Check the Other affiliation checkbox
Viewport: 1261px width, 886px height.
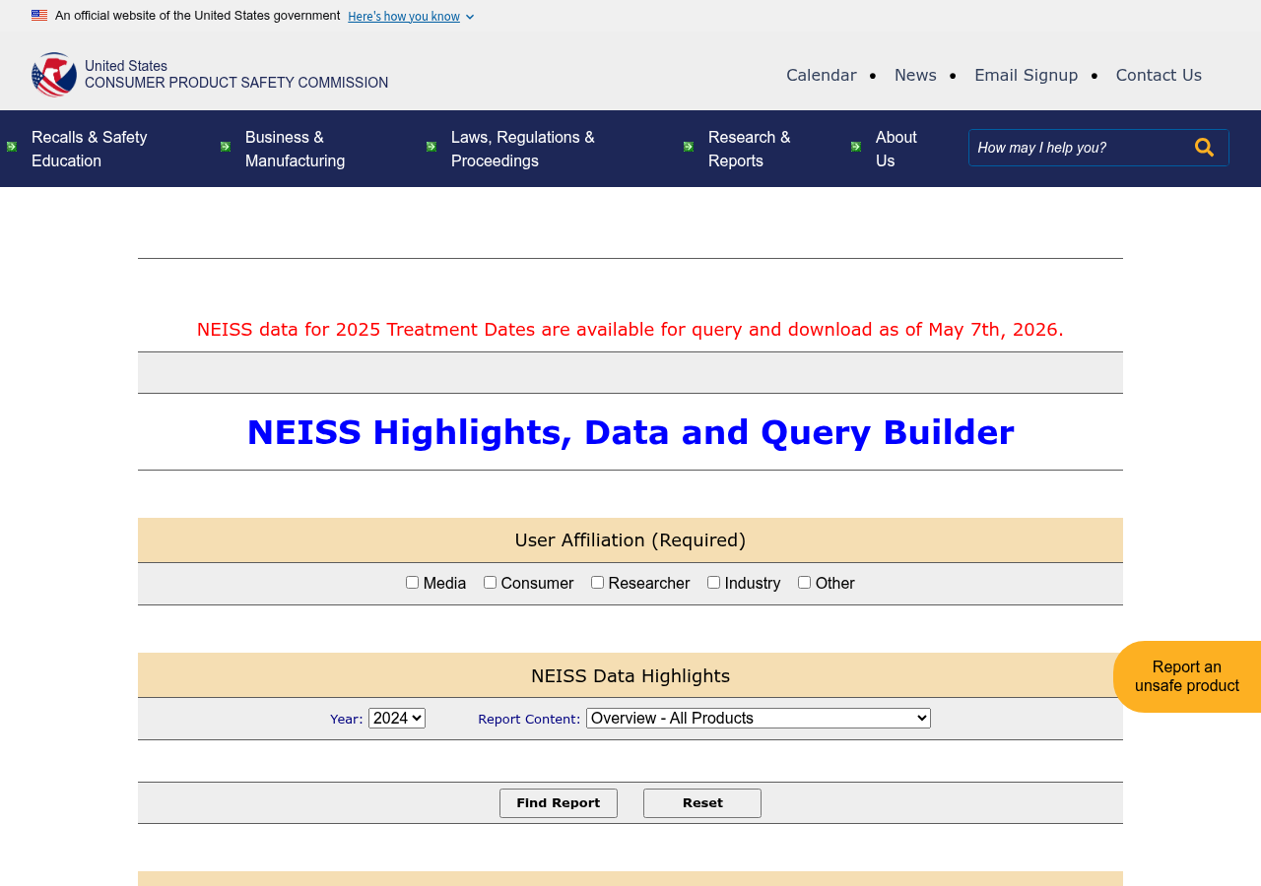[x=804, y=583]
